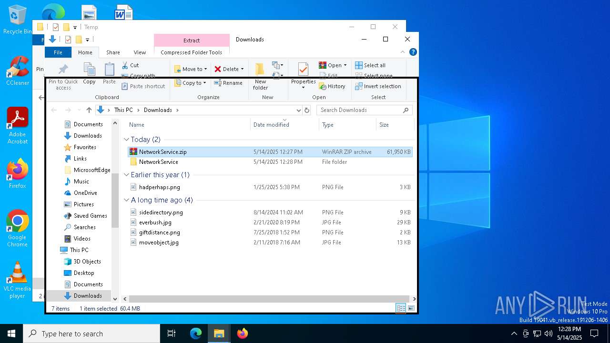Select hadperhaps.png file

[270, 187]
